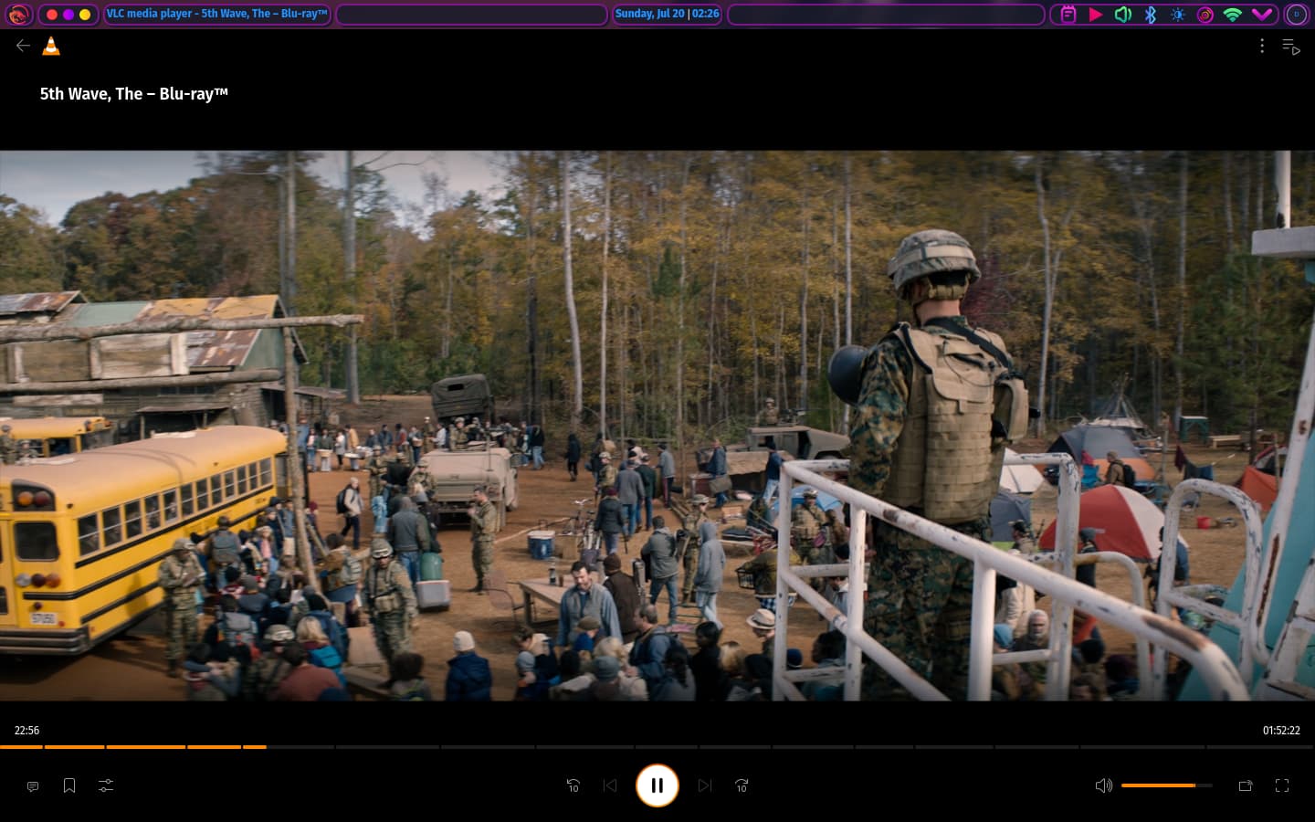
Task: Click the movie title '5th Wave, The – Blu-ray™'
Action: pos(134,93)
